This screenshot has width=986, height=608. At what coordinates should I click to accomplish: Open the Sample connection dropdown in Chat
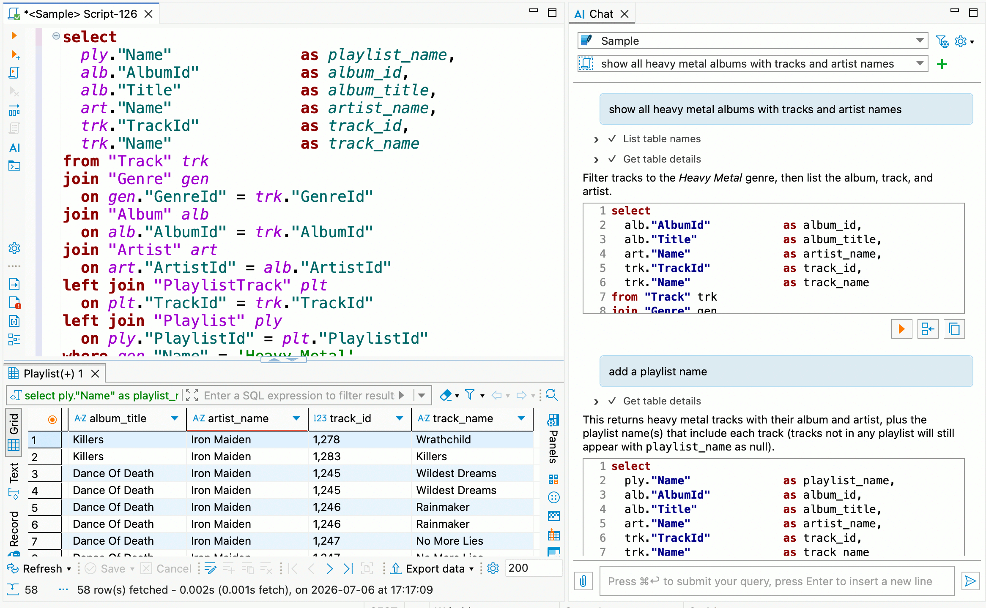pyautogui.click(x=920, y=41)
